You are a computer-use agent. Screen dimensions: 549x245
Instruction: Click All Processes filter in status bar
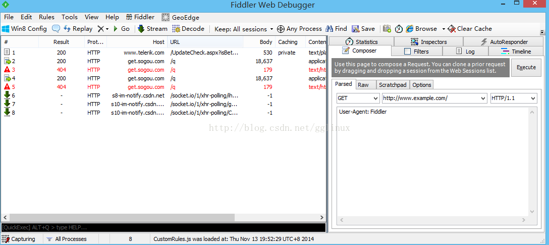point(67,239)
